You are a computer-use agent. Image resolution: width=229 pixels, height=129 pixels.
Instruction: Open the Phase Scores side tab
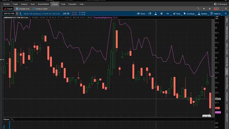coord(227,83)
